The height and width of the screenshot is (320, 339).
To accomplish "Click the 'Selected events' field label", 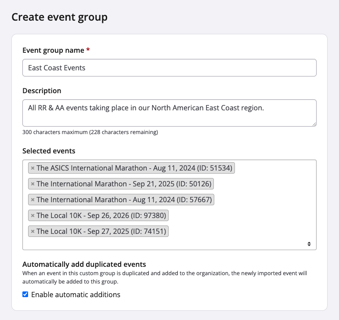I will tap(49, 151).
